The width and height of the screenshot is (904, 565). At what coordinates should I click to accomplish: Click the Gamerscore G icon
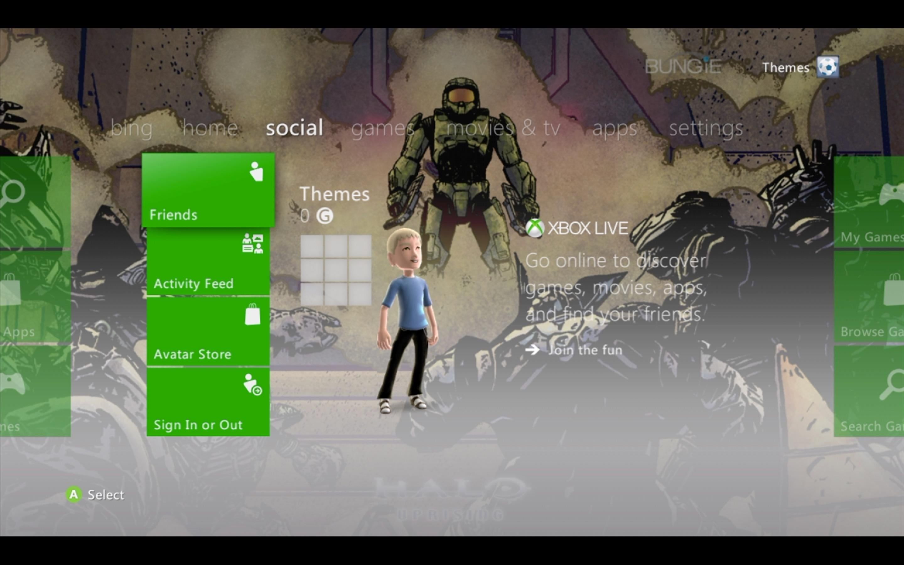(x=325, y=216)
